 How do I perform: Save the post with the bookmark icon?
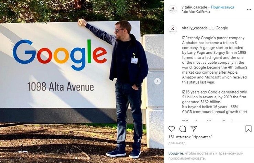tap(248, 129)
